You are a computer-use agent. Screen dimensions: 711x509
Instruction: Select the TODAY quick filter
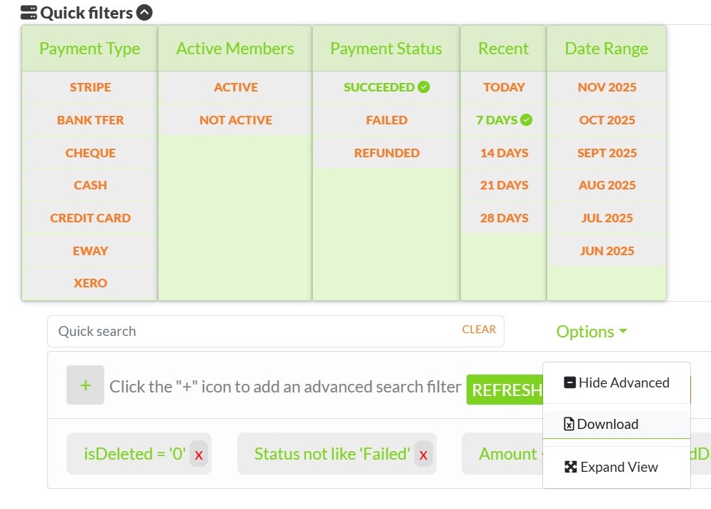coord(503,87)
